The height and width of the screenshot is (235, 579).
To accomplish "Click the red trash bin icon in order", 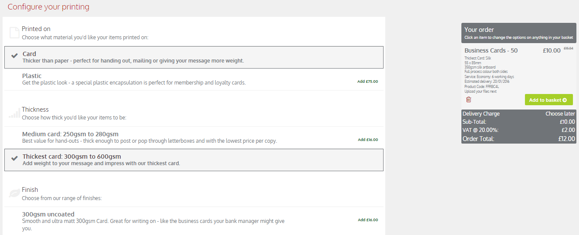I will [x=468, y=100].
